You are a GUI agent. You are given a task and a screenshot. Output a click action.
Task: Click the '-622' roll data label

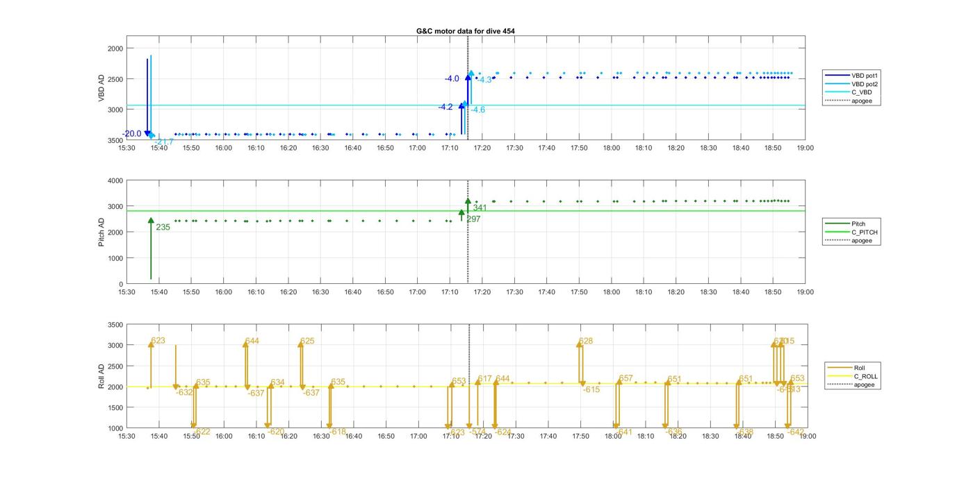(202, 431)
